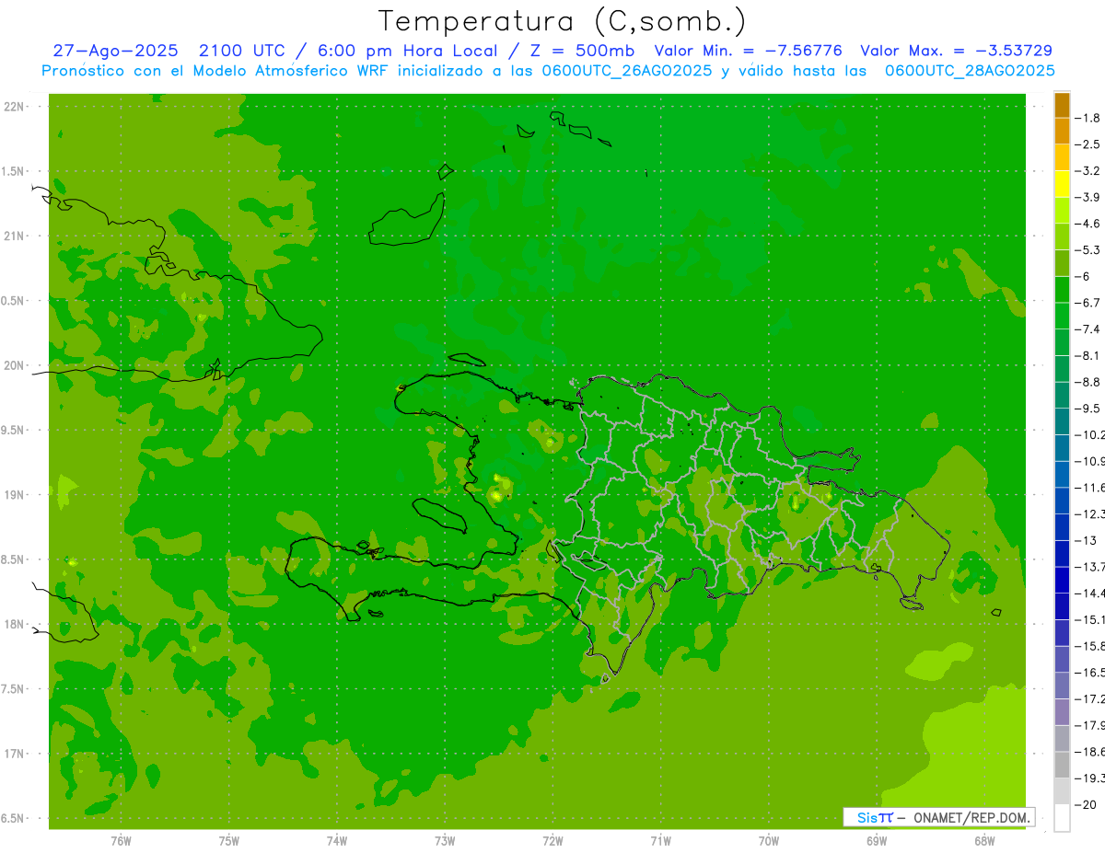1105x853 pixels.
Task: Click the '-8.8' colorbar value
Action: [1088, 381]
